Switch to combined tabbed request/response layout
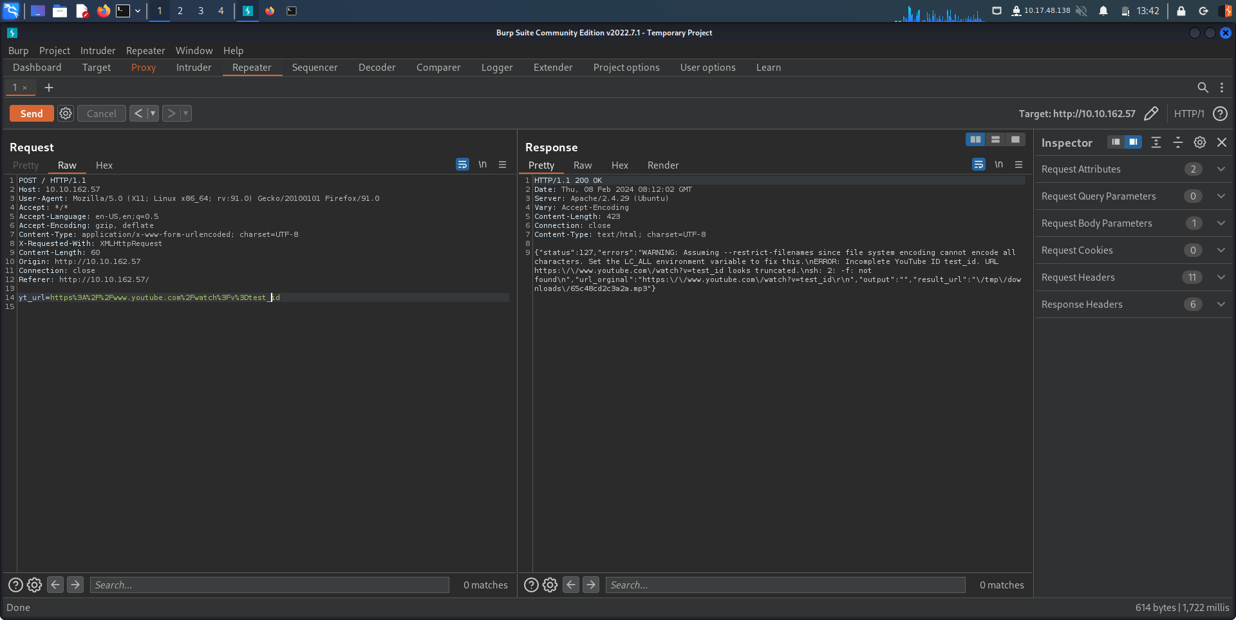The image size is (1236, 620). (x=1015, y=140)
